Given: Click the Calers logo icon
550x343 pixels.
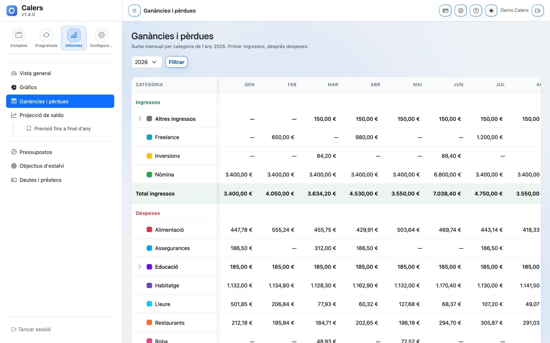Looking at the screenshot, I should (x=12, y=11).
